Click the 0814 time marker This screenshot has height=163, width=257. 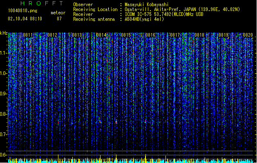pos(101,35)
